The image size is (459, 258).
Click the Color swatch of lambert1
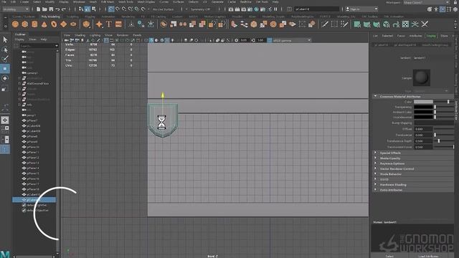pyautogui.click(x=423, y=102)
